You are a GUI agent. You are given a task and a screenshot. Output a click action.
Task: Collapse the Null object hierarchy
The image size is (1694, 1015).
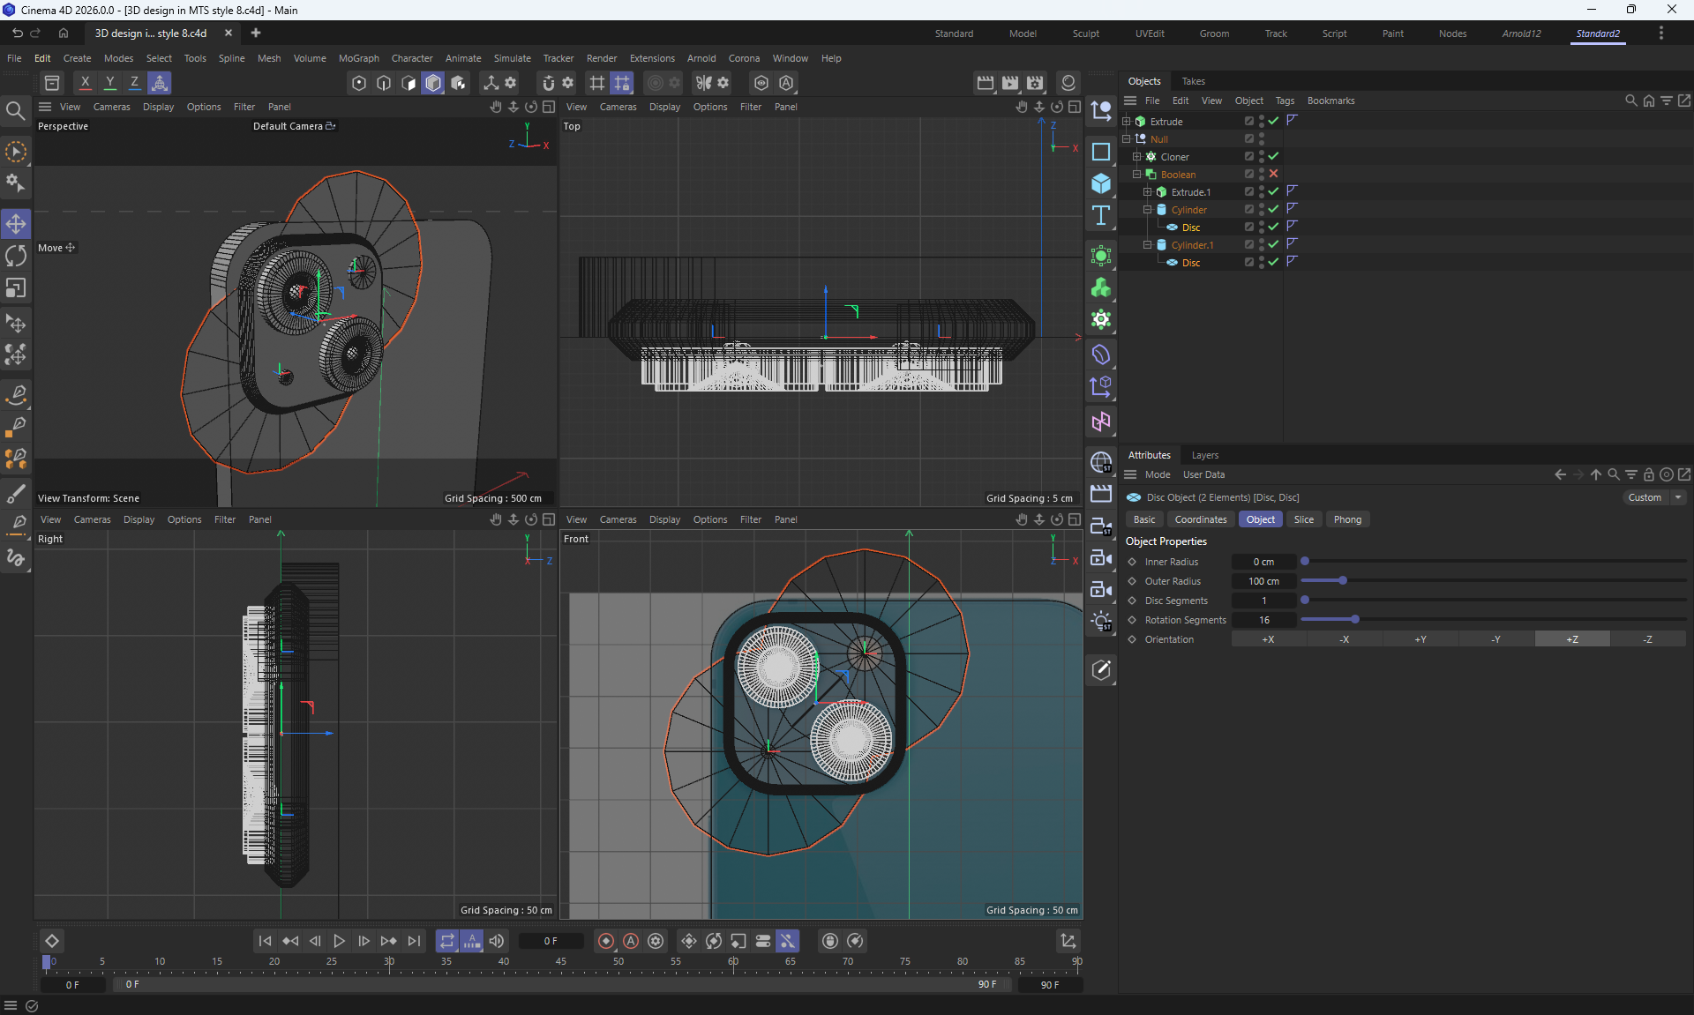(1126, 138)
